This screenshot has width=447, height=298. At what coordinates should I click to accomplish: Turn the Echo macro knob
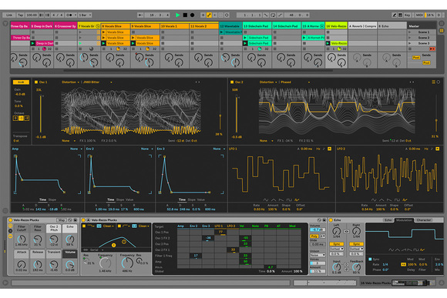[70, 239]
